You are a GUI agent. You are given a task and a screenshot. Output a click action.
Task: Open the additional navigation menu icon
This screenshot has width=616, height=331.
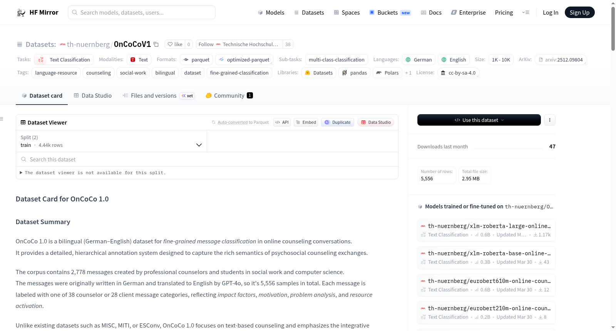tap(526, 12)
